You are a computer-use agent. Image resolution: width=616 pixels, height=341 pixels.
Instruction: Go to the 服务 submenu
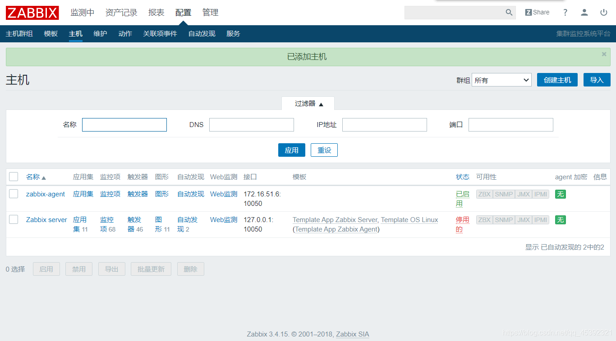(233, 34)
